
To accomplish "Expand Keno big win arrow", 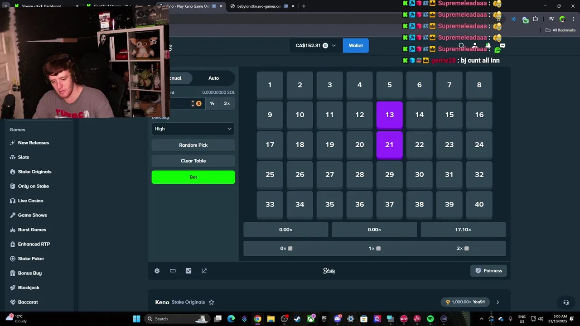I will click(x=498, y=302).
